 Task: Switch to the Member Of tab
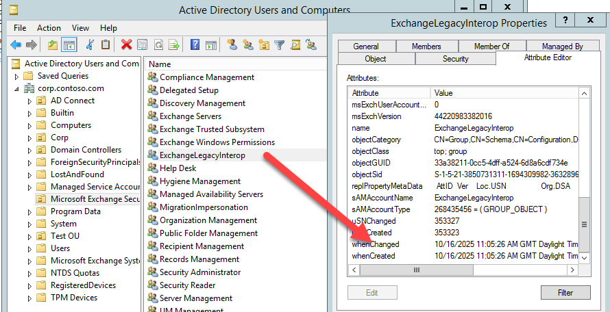click(x=491, y=47)
